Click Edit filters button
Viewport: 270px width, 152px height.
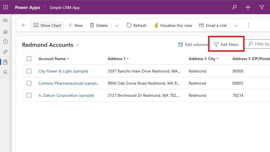click(226, 45)
